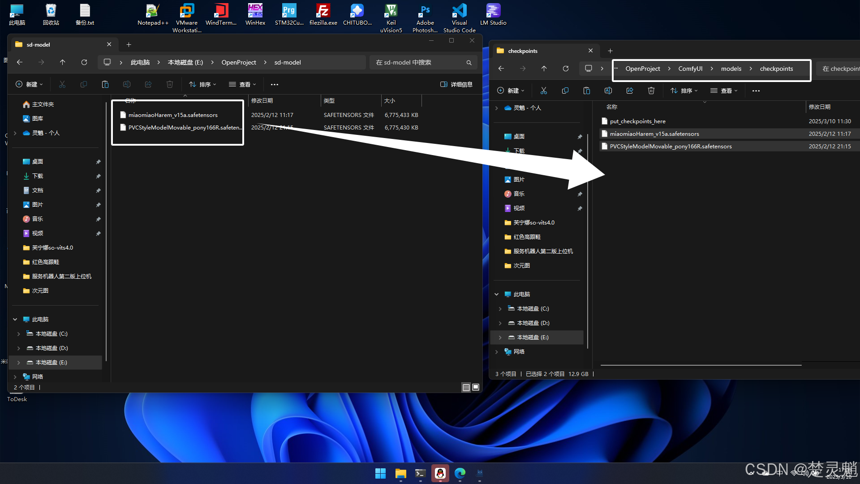Click the cut icon in checkpoints toolbar
860x484 pixels.
pyautogui.click(x=544, y=91)
